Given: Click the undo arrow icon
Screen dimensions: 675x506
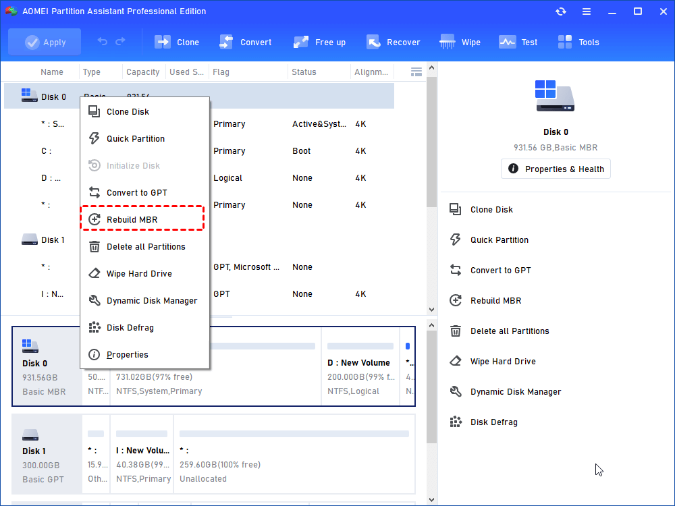Looking at the screenshot, I should point(102,41).
